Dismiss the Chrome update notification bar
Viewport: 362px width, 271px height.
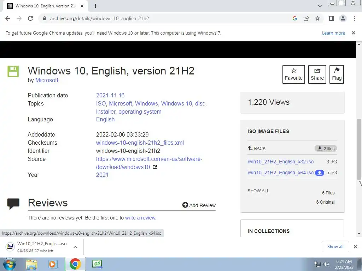coord(353,33)
